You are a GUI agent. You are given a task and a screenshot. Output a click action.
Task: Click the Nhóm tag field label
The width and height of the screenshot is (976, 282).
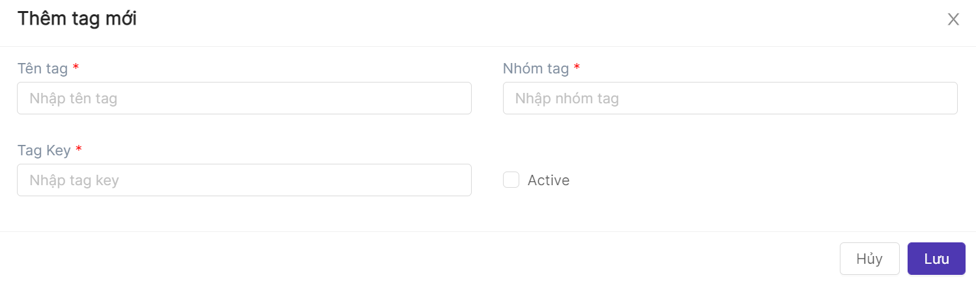click(536, 68)
